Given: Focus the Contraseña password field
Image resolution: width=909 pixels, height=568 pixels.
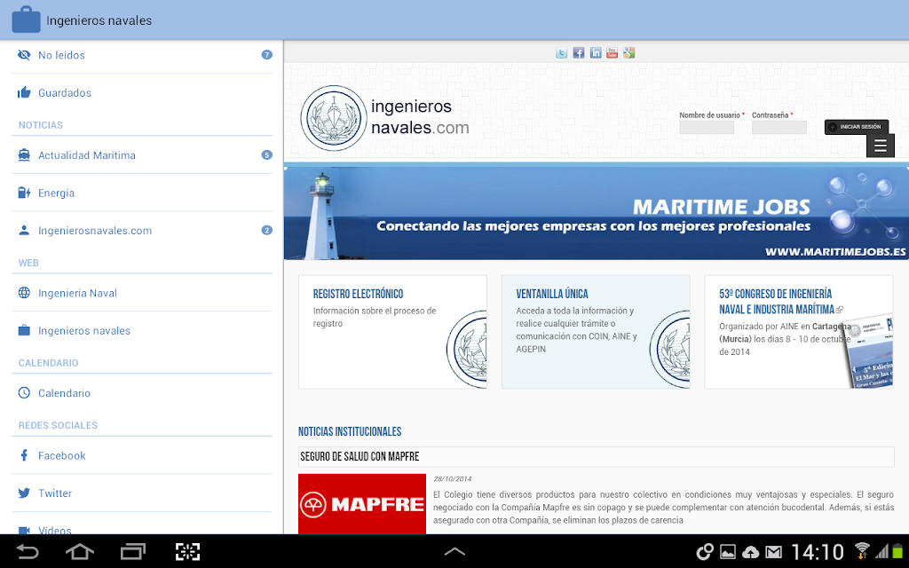Looking at the screenshot, I should click(779, 128).
